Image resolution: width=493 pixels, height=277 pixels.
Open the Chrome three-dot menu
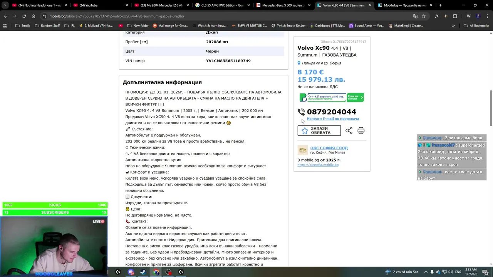[487, 16]
